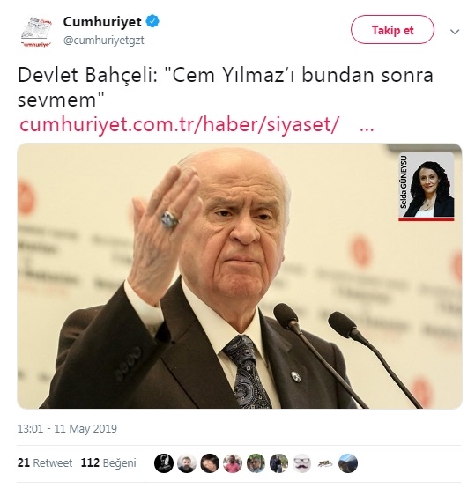Open the Selda Güneysu inset photo

click(x=427, y=187)
